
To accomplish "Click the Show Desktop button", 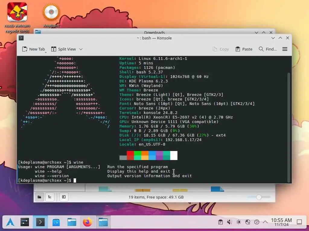I will coord(299,222).
